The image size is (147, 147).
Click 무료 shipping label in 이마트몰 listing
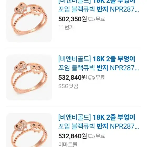(100, 136)
